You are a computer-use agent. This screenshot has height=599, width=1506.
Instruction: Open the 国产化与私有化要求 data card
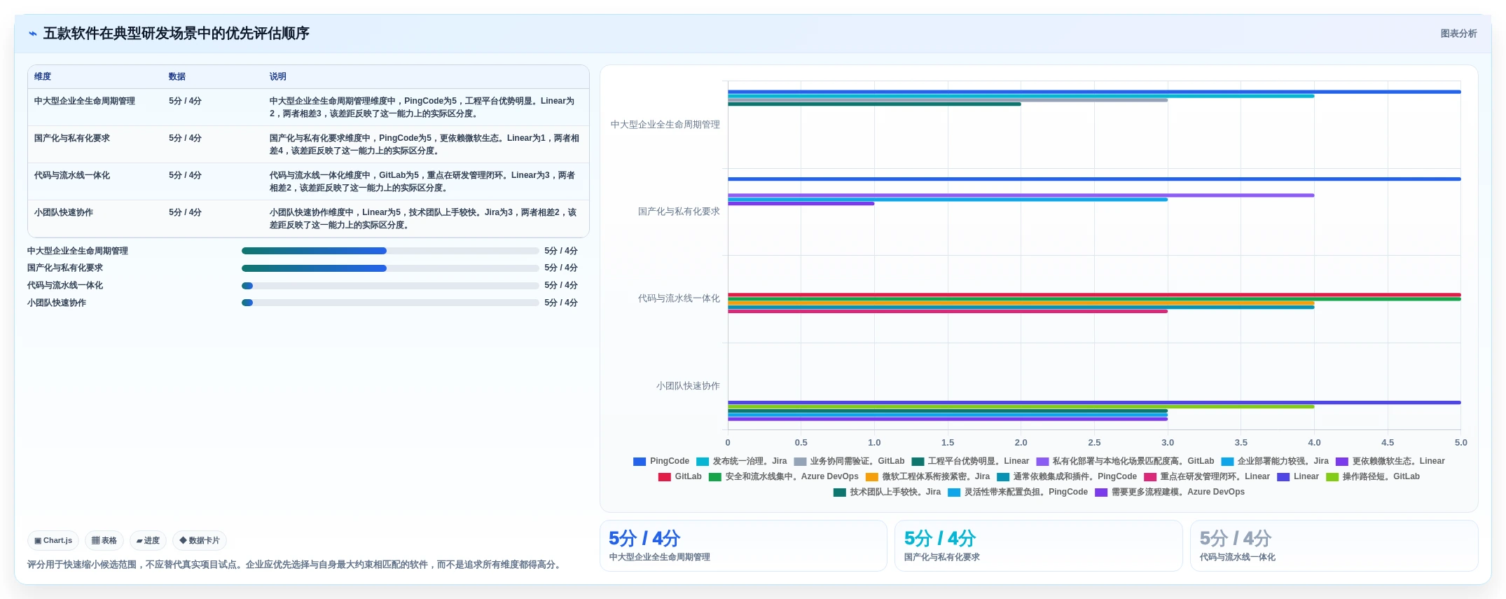click(x=1039, y=546)
